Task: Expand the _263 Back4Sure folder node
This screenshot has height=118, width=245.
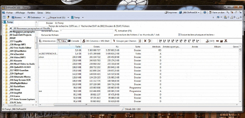Action: 4,87
